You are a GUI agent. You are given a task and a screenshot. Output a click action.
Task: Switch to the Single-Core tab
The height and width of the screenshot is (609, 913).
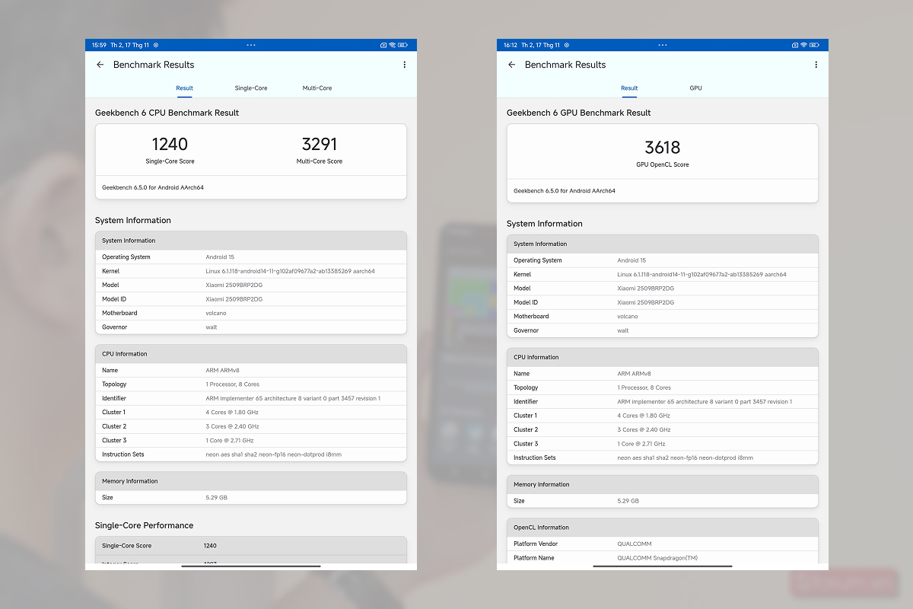pos(251,88)
